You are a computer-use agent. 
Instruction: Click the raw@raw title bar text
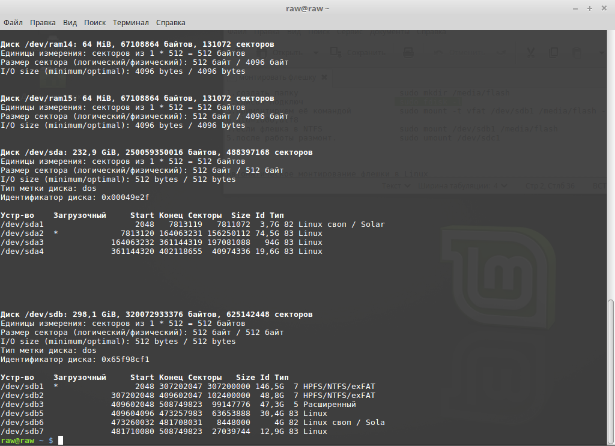(x=307, y=8)
